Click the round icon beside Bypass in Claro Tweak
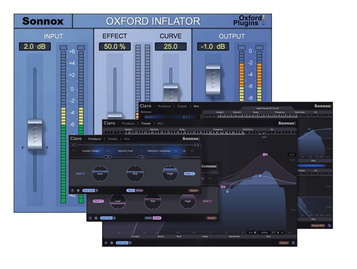This screenshot has height=269, width=357. pos(293,243)
